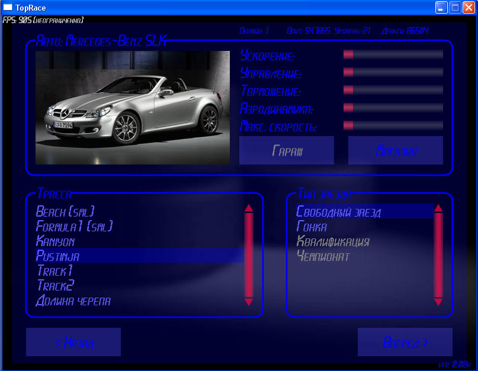Click the Управление label
This screenshot has height=371, width=478.
coord(271,73)
